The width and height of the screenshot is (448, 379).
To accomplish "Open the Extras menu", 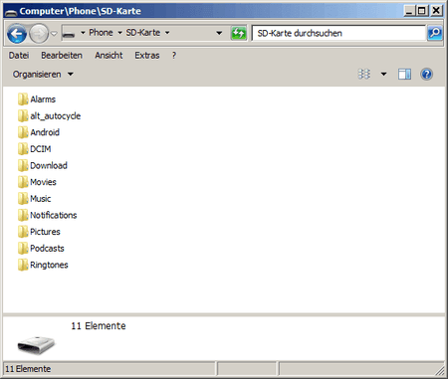I will [147, 56].
